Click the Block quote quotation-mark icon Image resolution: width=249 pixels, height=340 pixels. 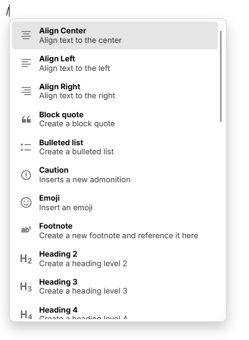coord(26,119)
